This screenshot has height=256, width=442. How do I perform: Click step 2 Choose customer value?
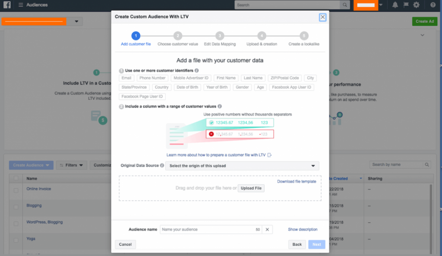177,36
